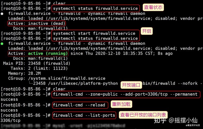Click the 3306/tcp output line

click(x=11, y=120)
